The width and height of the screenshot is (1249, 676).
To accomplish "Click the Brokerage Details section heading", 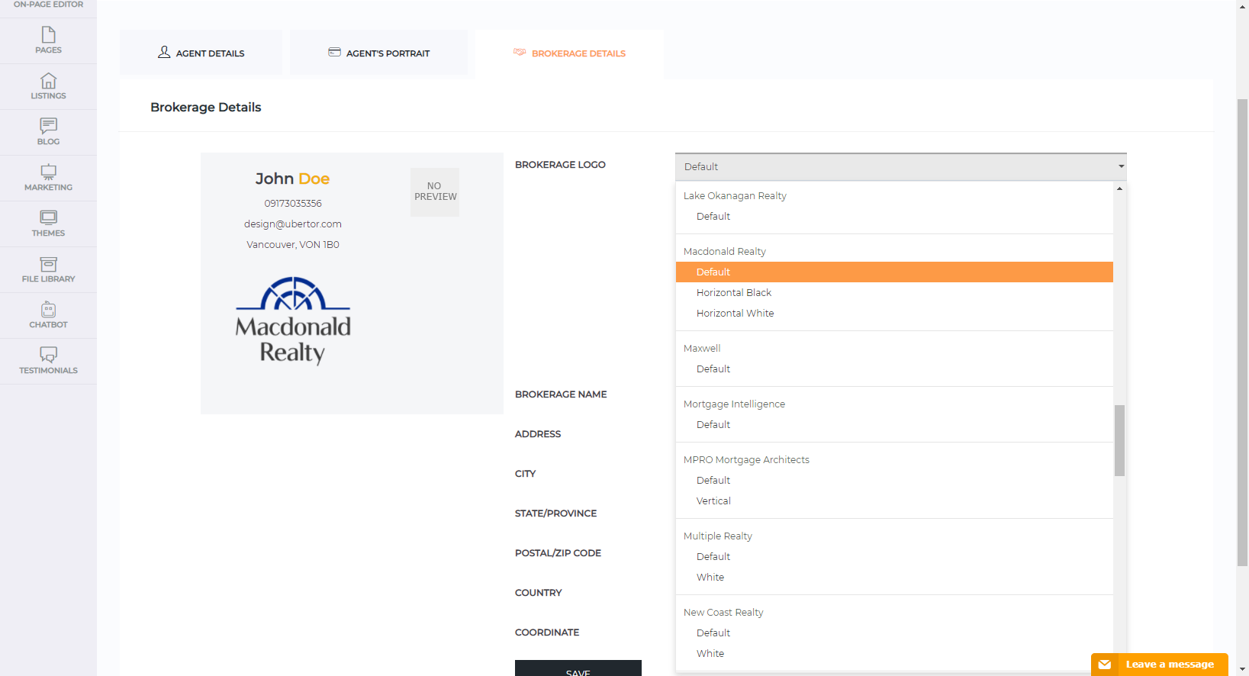I will point(206,108).
